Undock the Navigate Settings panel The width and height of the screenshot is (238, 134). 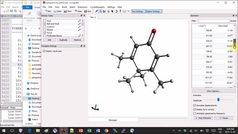coord(81,46)
